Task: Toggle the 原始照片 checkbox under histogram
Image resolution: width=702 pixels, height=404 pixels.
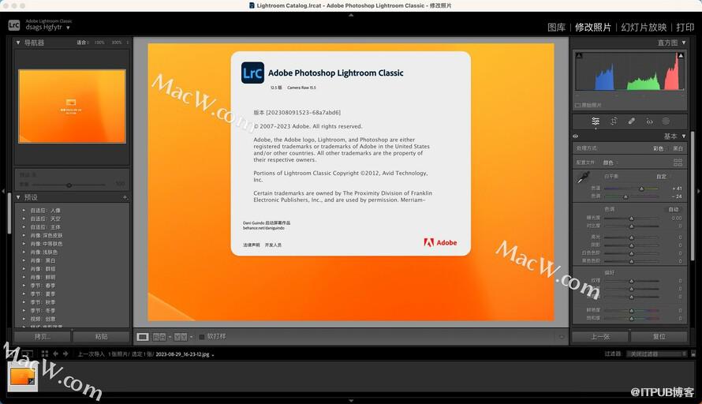Action: pyautogui.click(x=577, y=106)
